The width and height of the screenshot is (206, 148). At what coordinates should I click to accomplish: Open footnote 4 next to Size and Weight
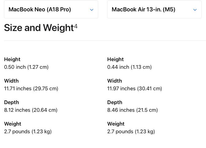coord(76,26)
